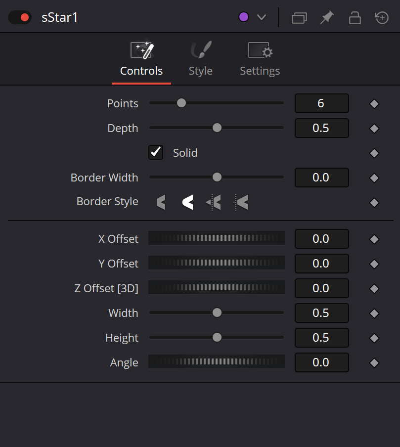
Task: Select the first sharp Border Style icon
Action: (161, 202)
